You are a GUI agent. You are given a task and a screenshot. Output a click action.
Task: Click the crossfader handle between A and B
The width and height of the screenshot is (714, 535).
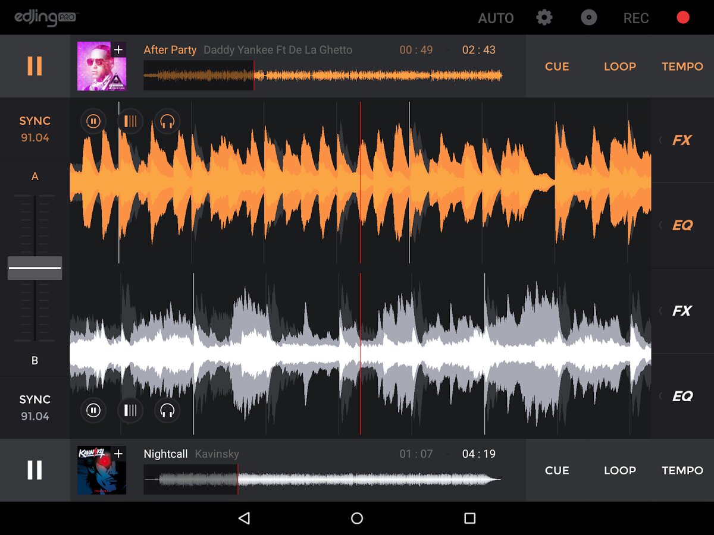(x=35, y=268)
